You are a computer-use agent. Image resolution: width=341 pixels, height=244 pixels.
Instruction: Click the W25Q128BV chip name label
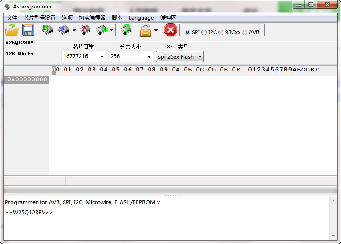coord(20,43)
